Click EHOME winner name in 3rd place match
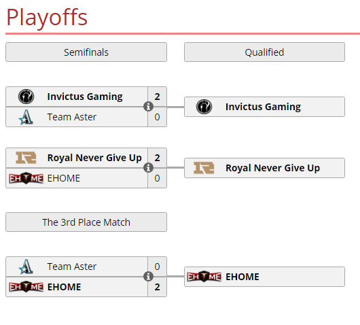 click(x=64, y=287)
